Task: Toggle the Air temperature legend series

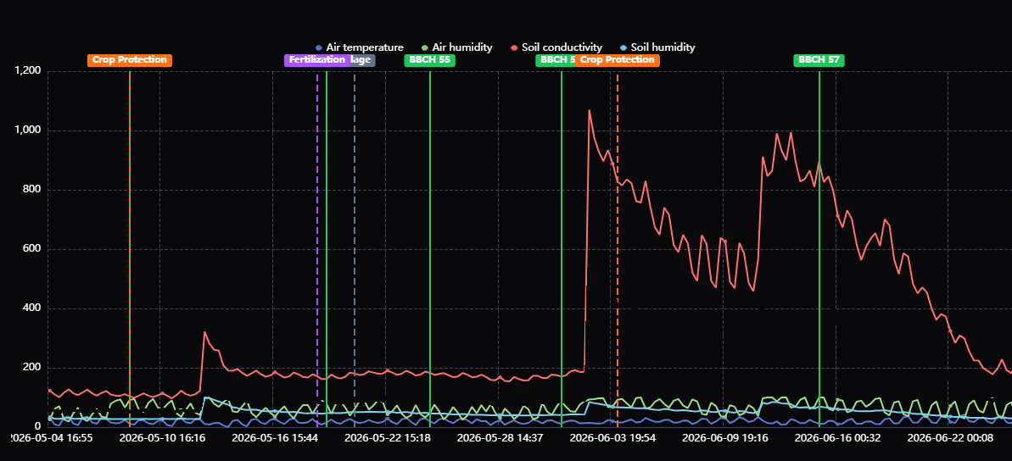Action: coord(360,47)
